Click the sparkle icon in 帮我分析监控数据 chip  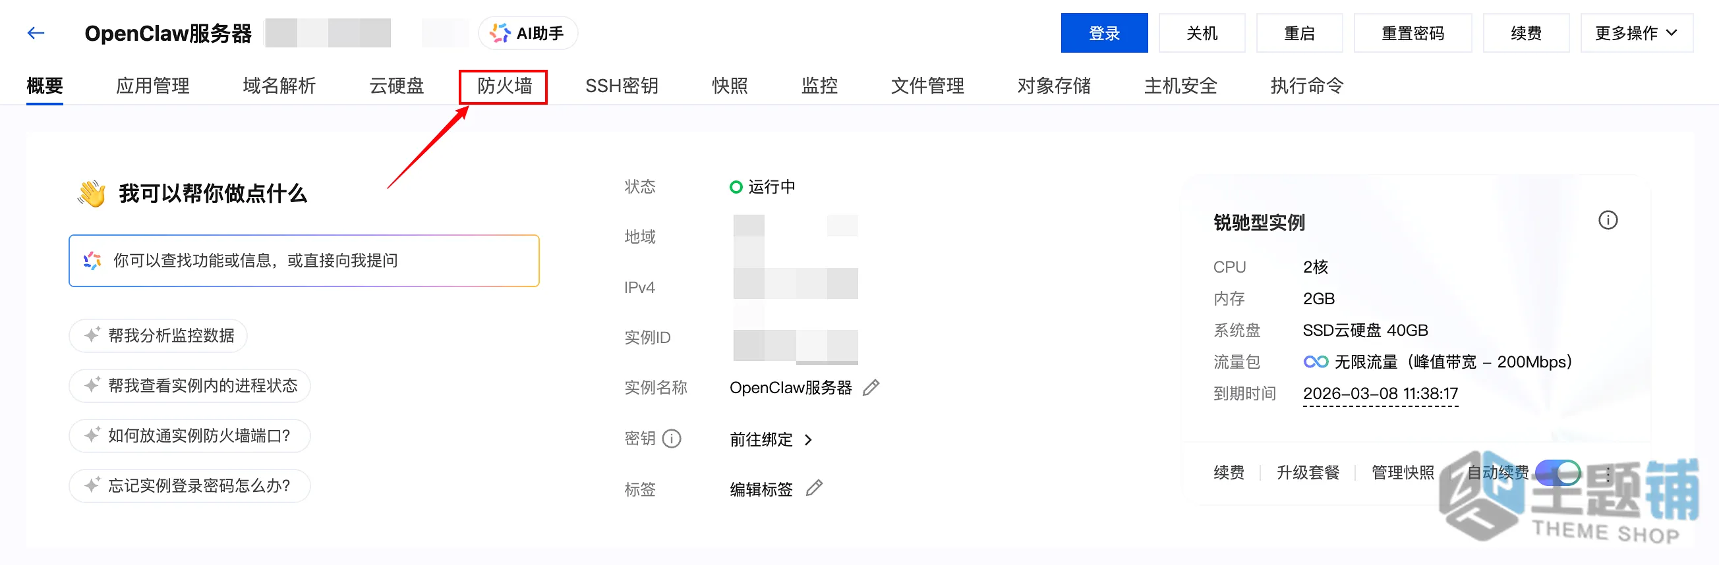92,335
